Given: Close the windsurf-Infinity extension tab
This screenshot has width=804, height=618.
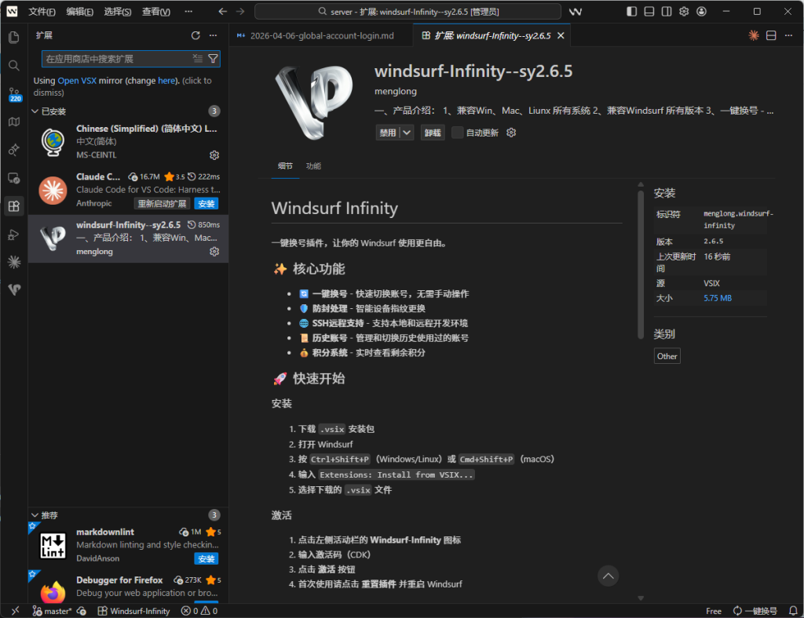Looking at the screenshot, I should 561,35.
